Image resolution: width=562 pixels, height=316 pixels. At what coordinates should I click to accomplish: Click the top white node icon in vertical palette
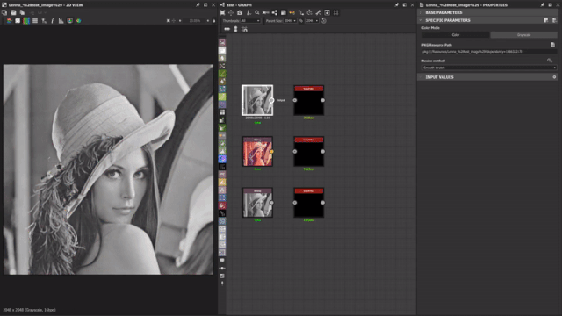pos(222,50)
